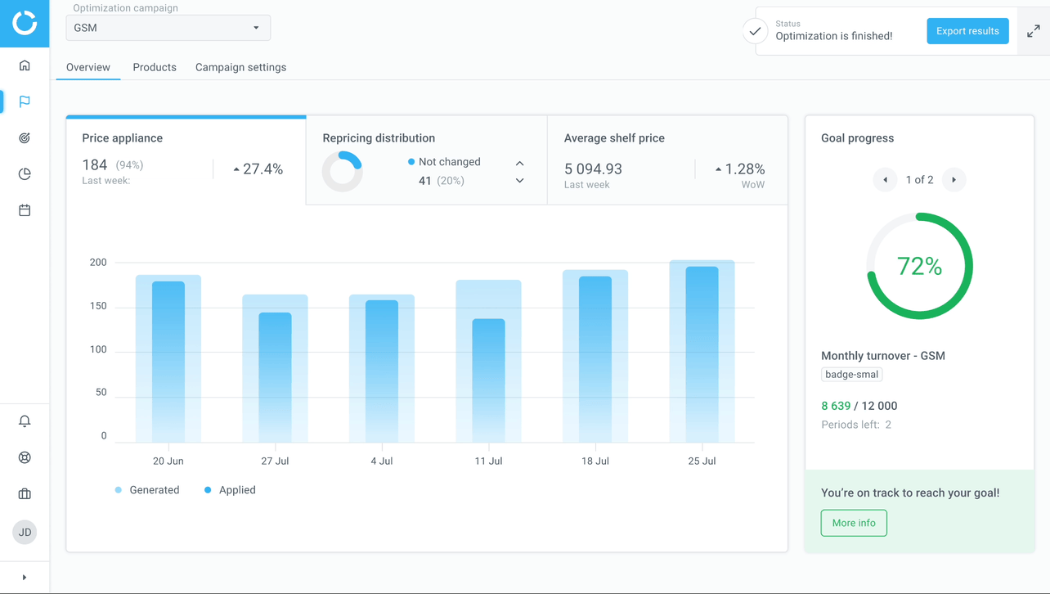Toggle the Generated series legend
The width and height of the screenshot is (1050, 594).
pos(147,490)
